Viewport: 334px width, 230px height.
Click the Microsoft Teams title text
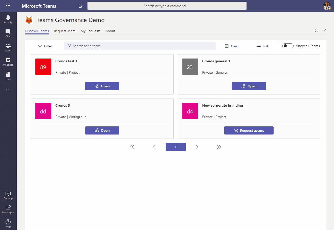tap(39, 6)
